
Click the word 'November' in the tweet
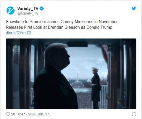(109, 22)
